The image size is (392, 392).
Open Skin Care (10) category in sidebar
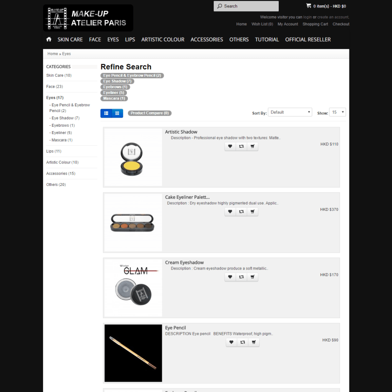tap(59, 75)
